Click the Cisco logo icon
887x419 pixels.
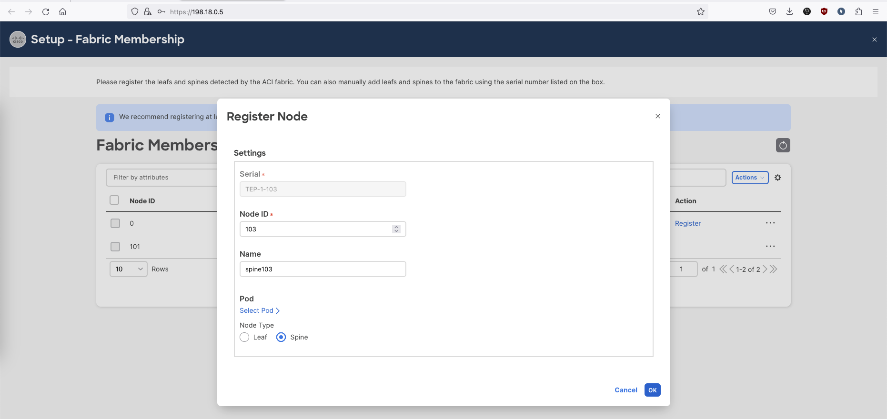[x=18, y=40]
